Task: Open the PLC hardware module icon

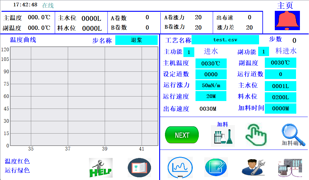Action: coord(290,168)
